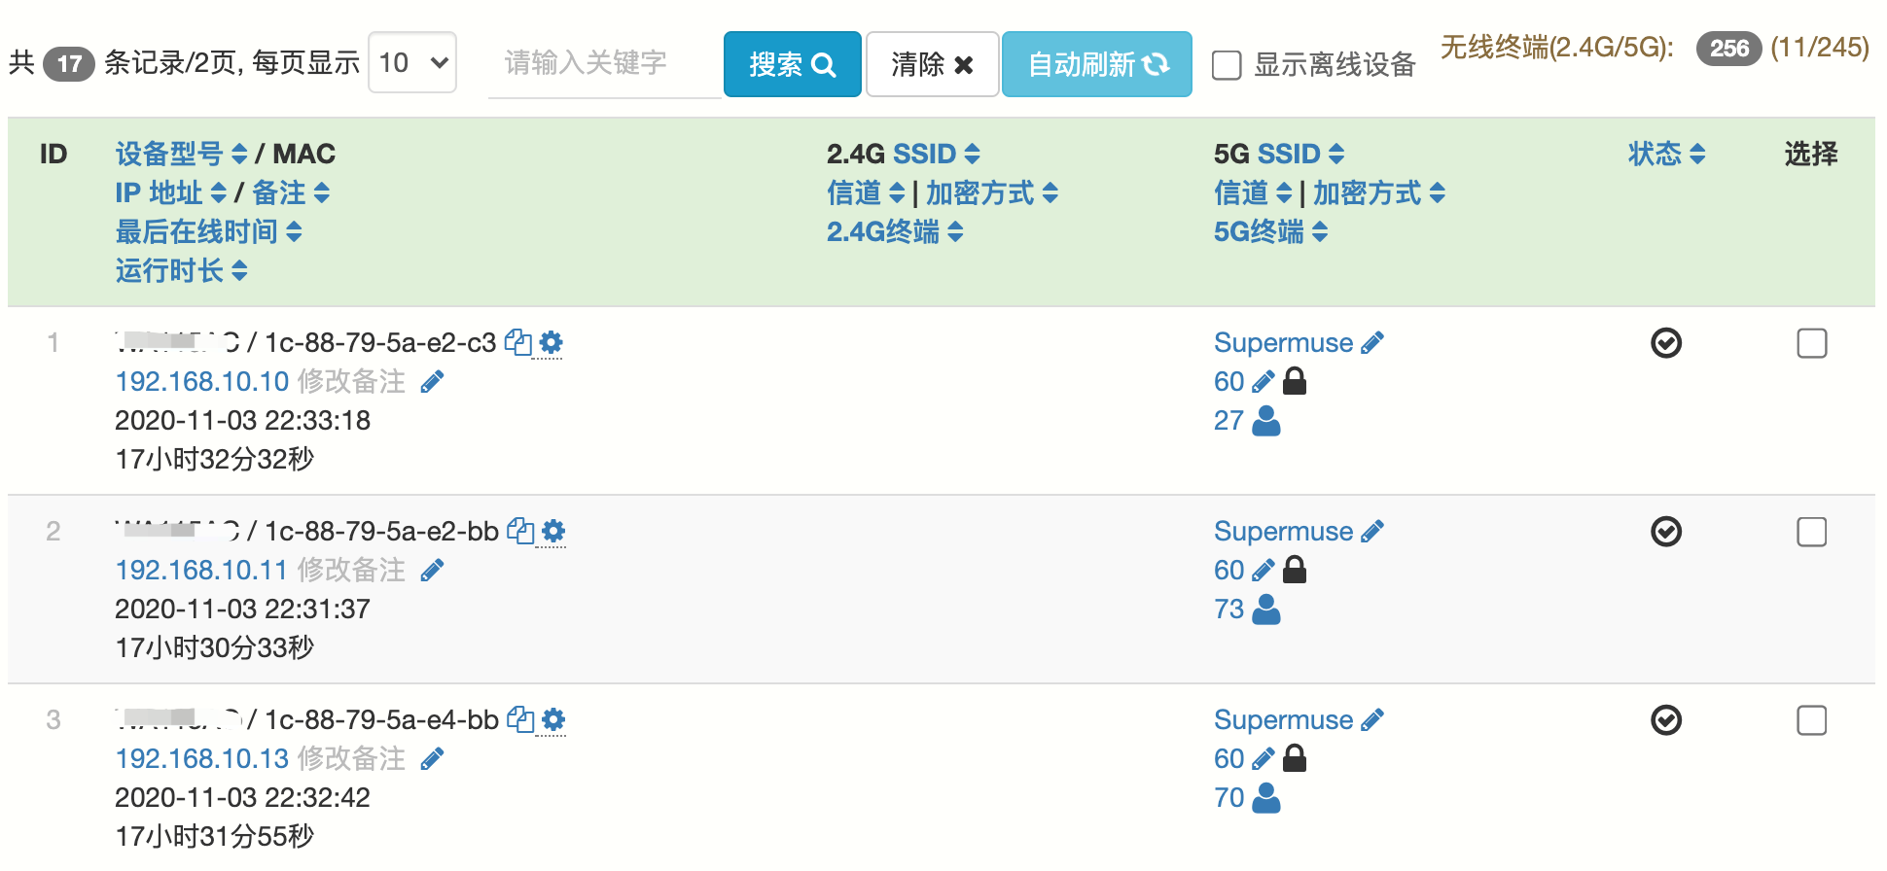
Task: Open the per-page count dropdown showing 10
Action: (x=412, y=63)
